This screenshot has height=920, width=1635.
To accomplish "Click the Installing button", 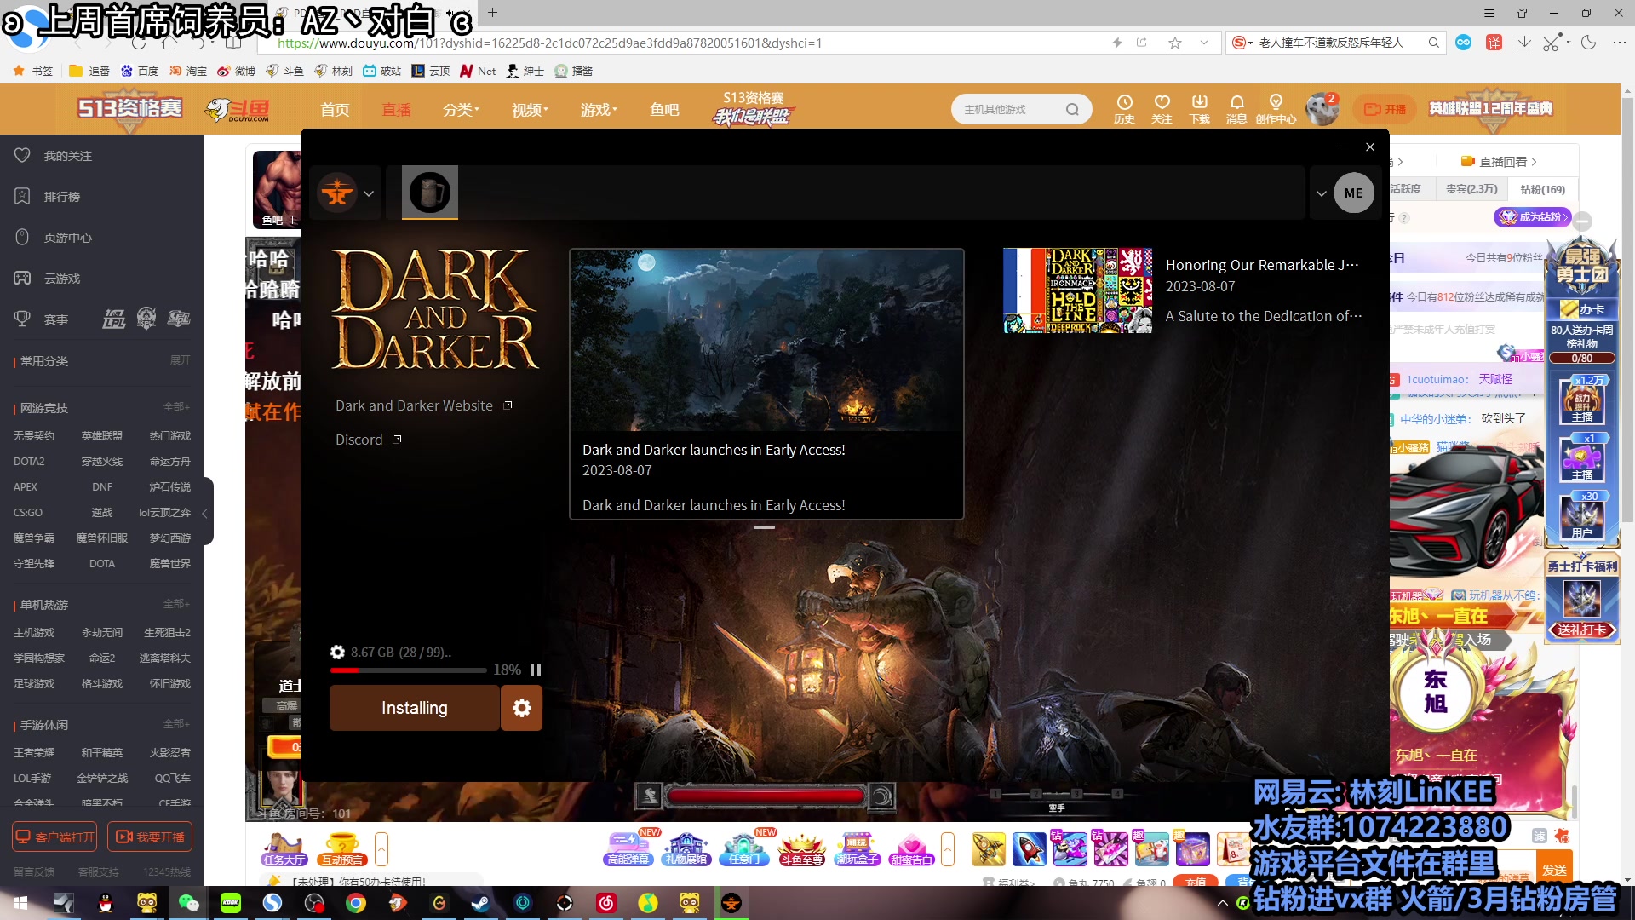I will [415, 708].
